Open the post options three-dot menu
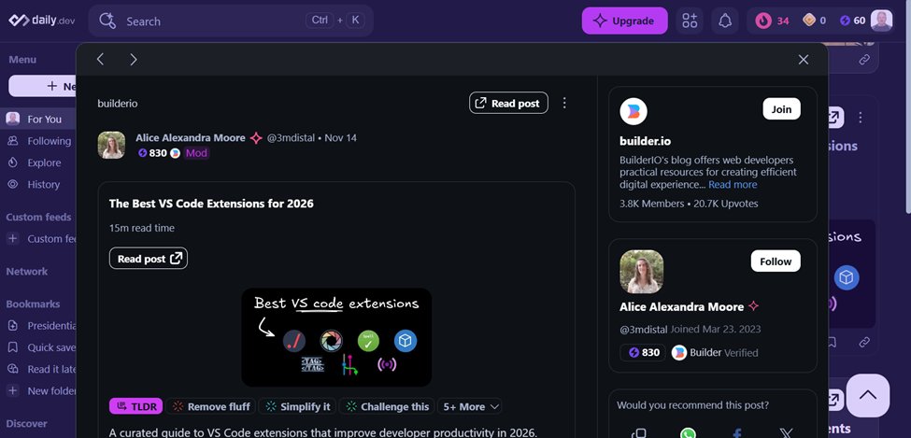Image resolution: width=911 pixels, height=438 pixels. (x=564, y=103)
